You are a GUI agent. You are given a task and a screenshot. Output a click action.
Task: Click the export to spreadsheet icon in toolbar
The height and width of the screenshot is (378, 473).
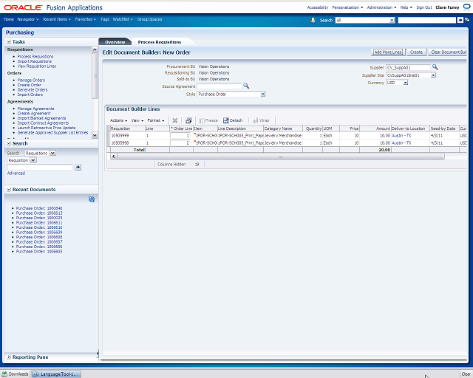pyautogui.click(x=188, y=120)
